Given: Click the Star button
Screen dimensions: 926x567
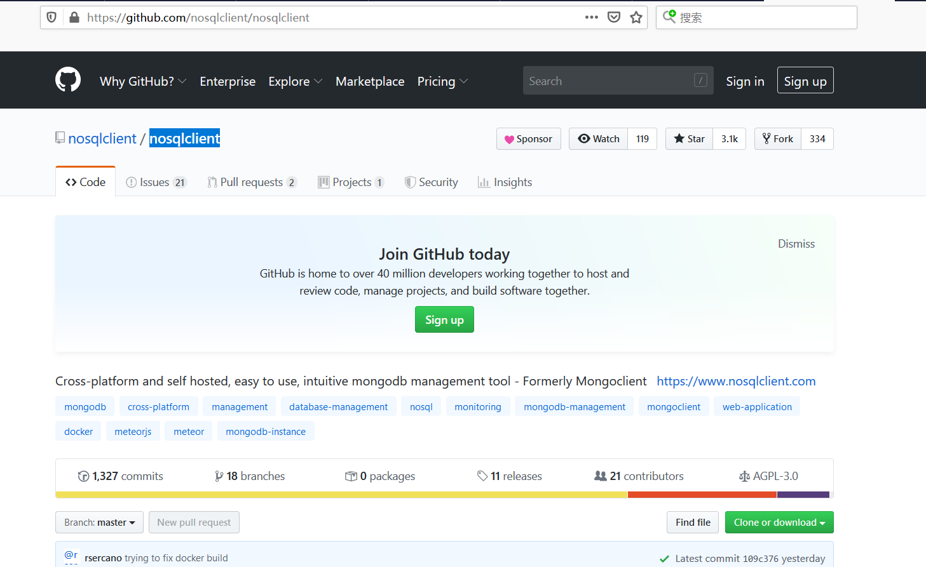Looking at the screenshot, I should pos(690,139).
